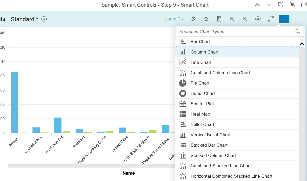Expand the Standard variant dropdown

(x=44, y=19)
